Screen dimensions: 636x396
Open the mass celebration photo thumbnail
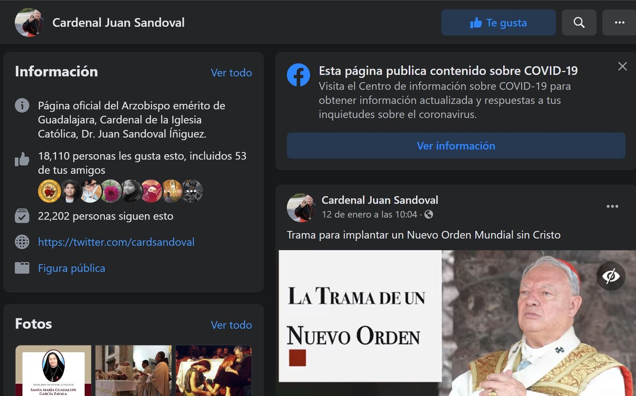point(133,371)
